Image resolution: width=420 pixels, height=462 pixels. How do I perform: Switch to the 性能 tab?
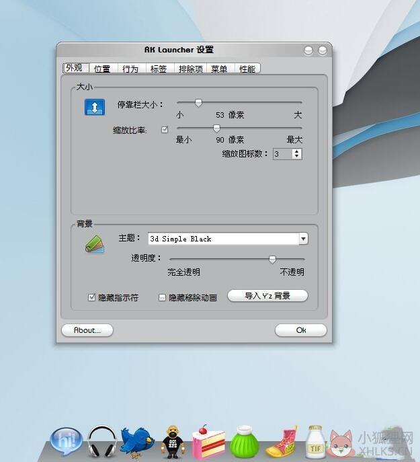coord(247,69)
